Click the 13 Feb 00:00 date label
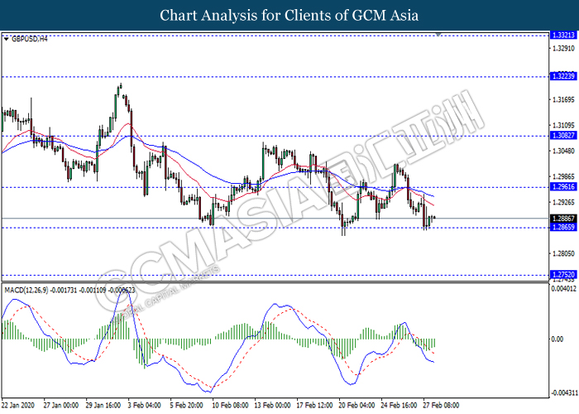579x414 pixels. [x=272, y=405]
